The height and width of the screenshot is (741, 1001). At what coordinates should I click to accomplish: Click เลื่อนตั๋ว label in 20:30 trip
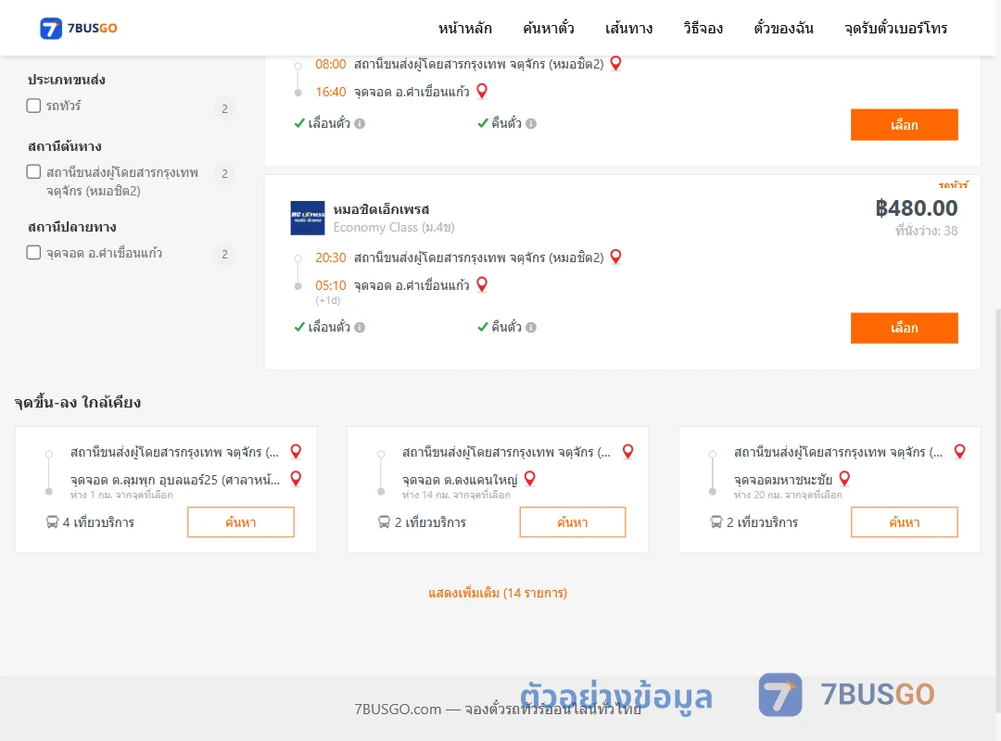pos(329,327)
